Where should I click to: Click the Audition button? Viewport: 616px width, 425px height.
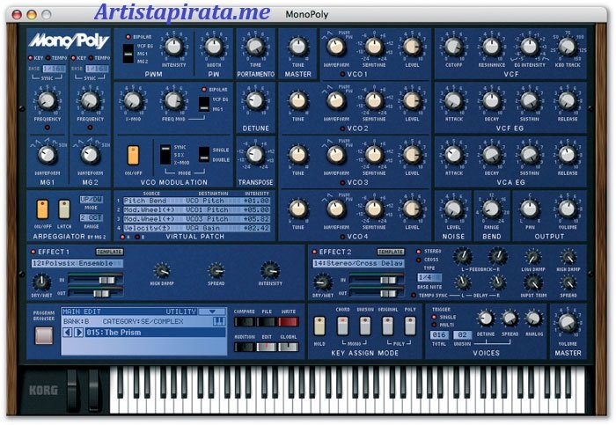pos(244,348)
